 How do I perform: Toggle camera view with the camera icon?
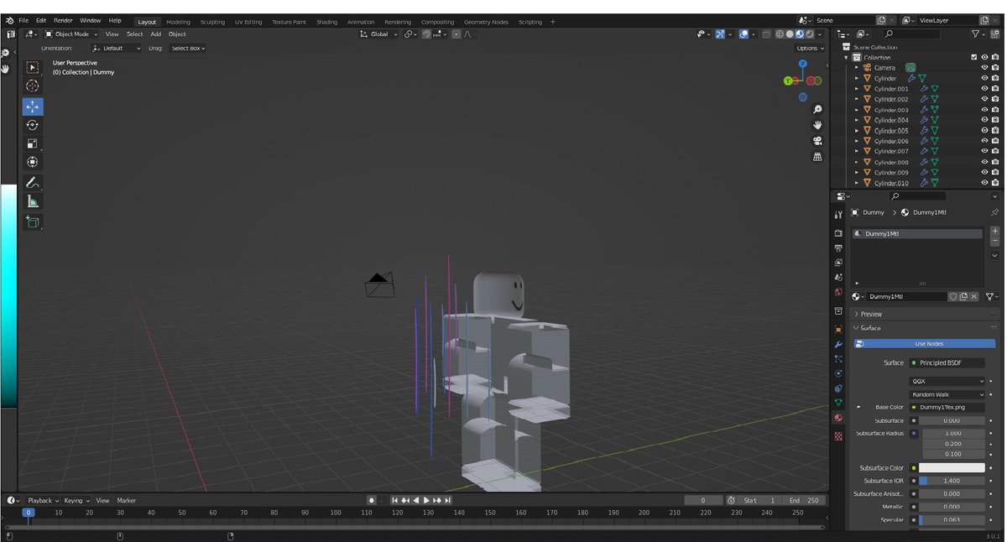(x=817, y=141)
